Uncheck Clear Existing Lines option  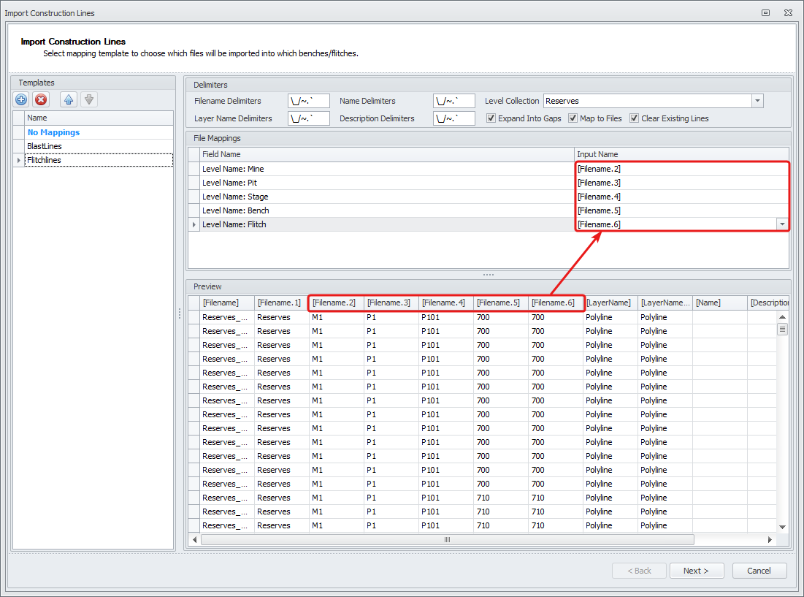(635, 118)
